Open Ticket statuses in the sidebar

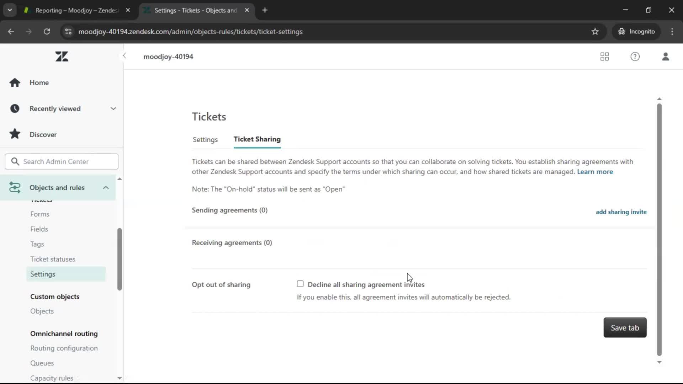tap(53, 259)
